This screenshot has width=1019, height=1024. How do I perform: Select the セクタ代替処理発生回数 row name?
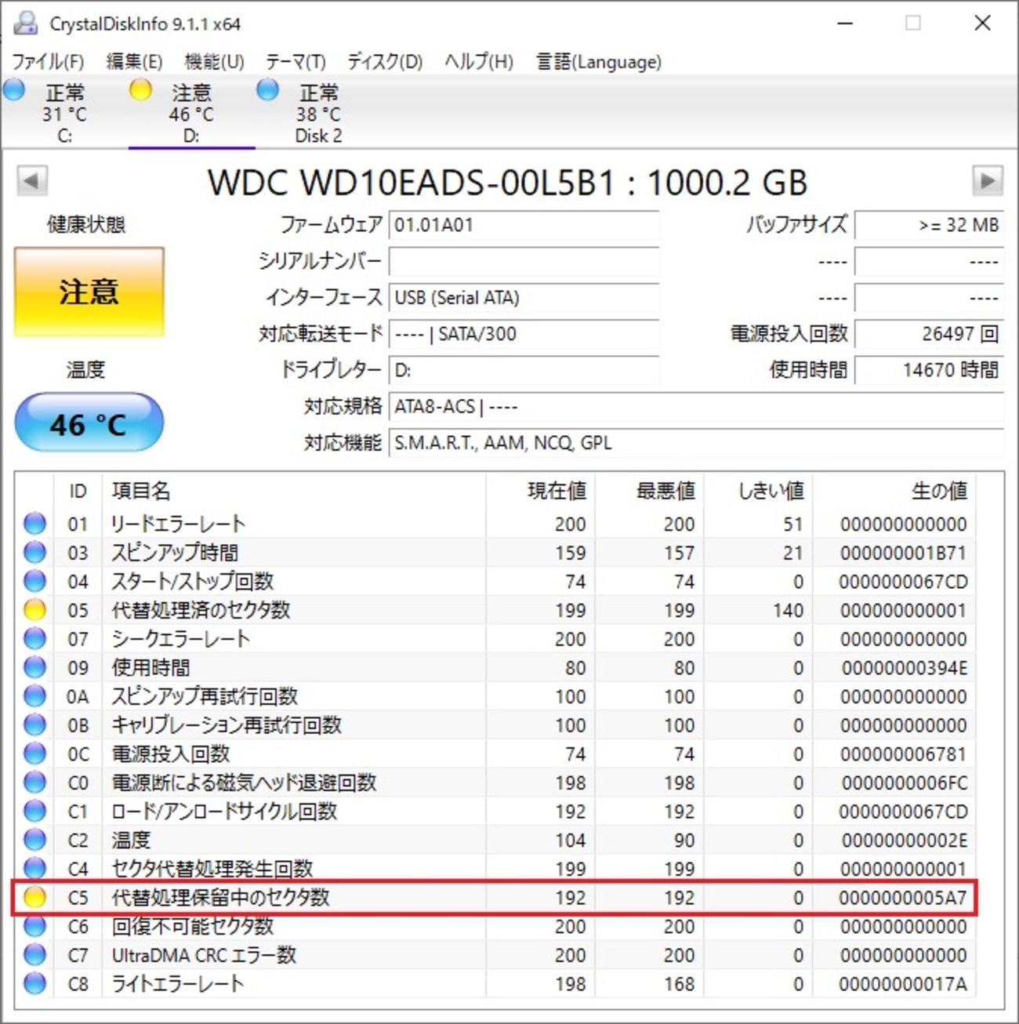[212, 869]
